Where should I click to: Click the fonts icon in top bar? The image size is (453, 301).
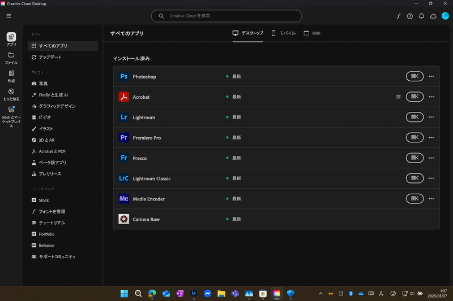pyautogui.click(x=399, y=16)
